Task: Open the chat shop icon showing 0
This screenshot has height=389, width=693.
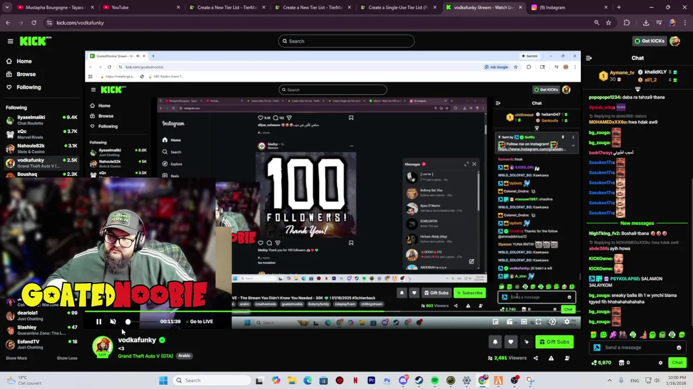Action: (x=624, y=363)
